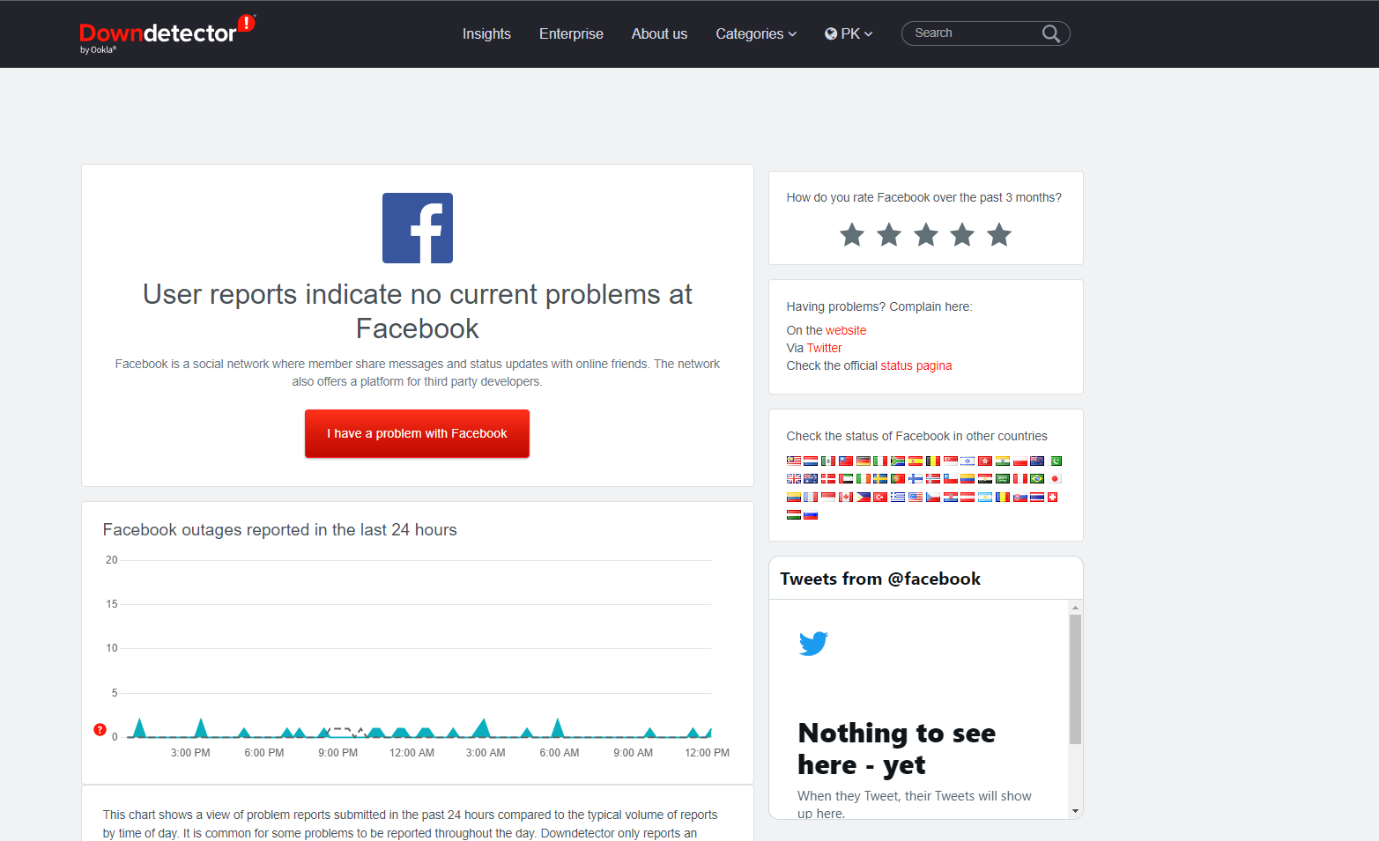This screenshot has height=841, width=1379.
Task: Select the Japan flag
Action: [x=1055, y=479]
